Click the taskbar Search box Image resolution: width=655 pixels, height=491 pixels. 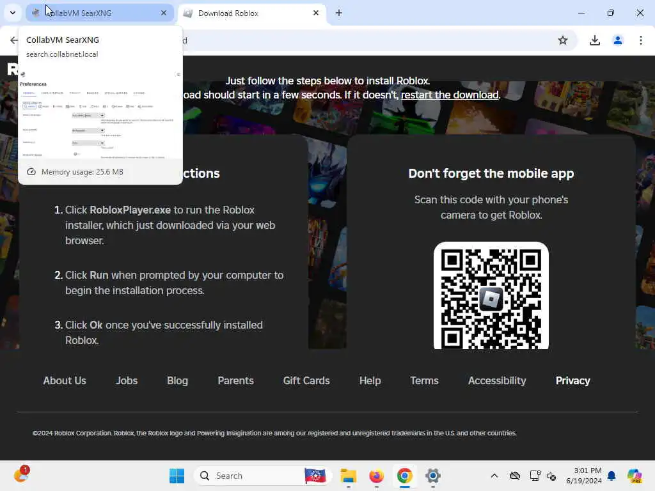click(263, 476)
